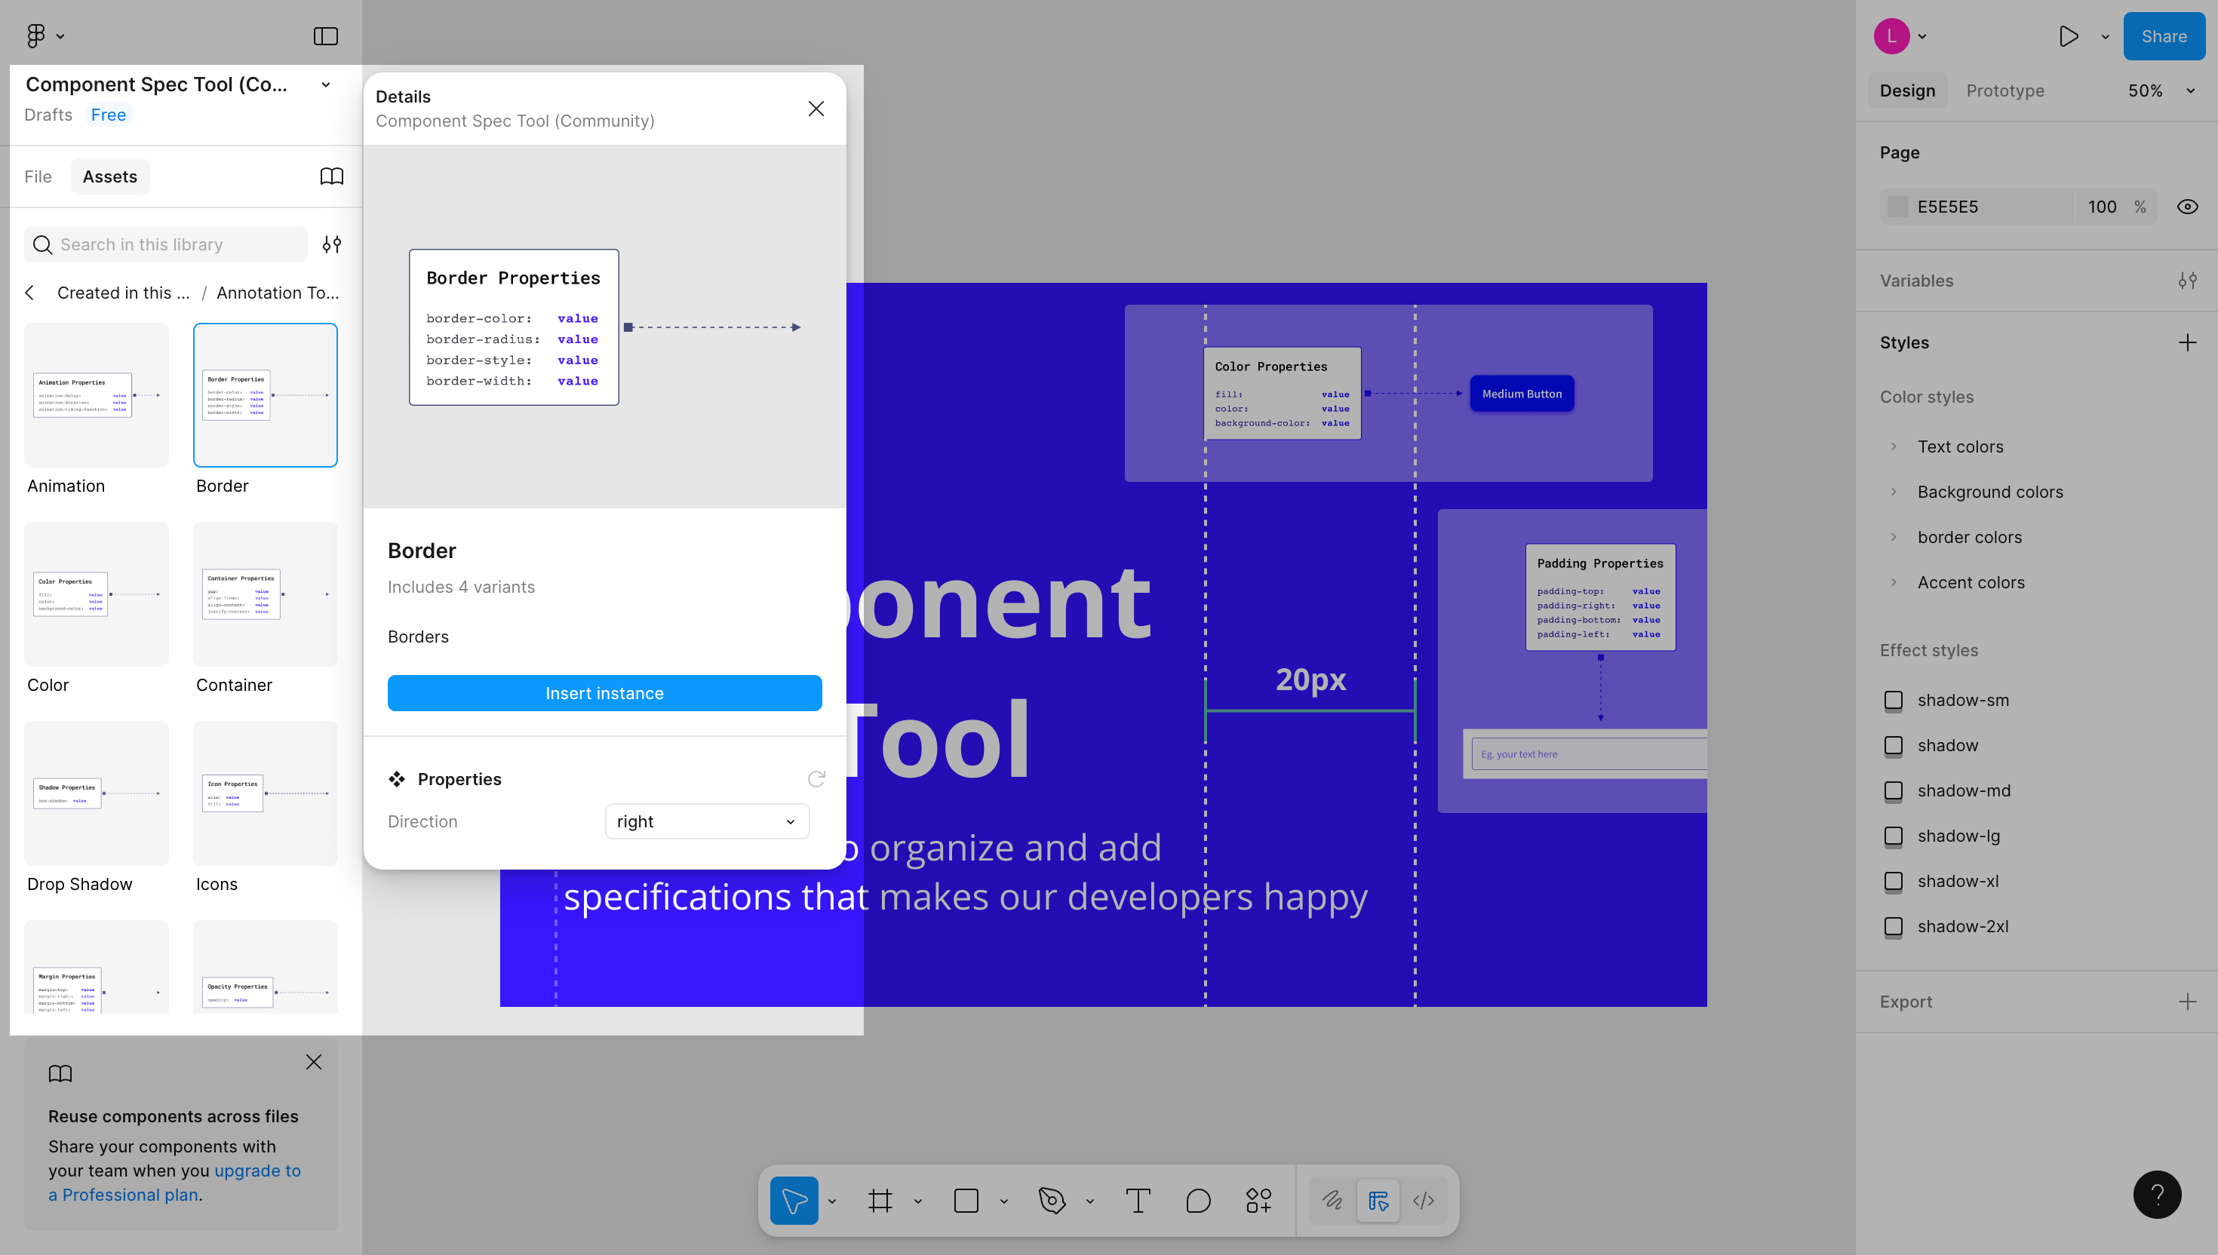The image size is (2218, 1255).
Task: Open the help question mark icon
Action: coord(2157,1195)
